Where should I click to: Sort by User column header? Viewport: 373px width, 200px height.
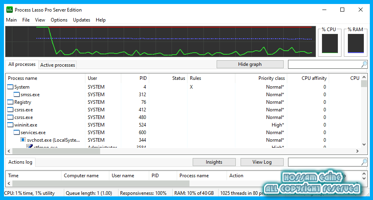point(103,78)
